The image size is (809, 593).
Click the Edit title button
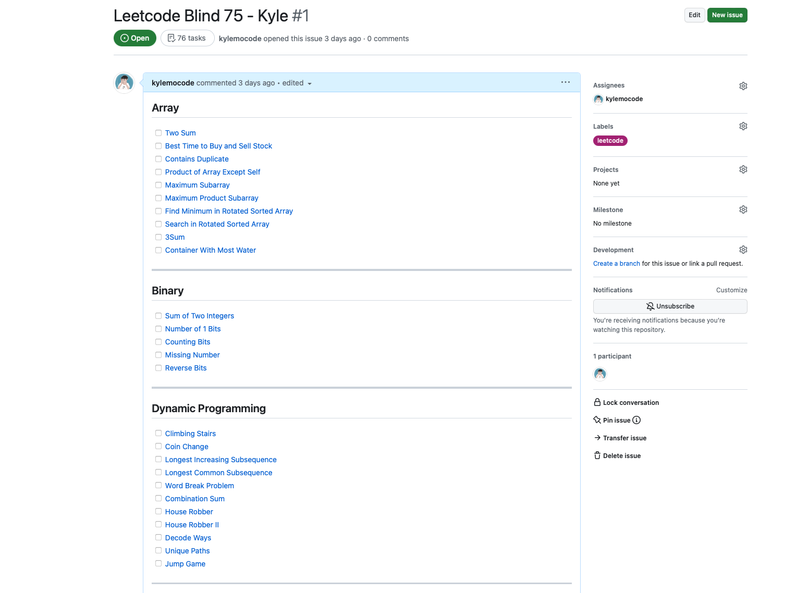694,15
